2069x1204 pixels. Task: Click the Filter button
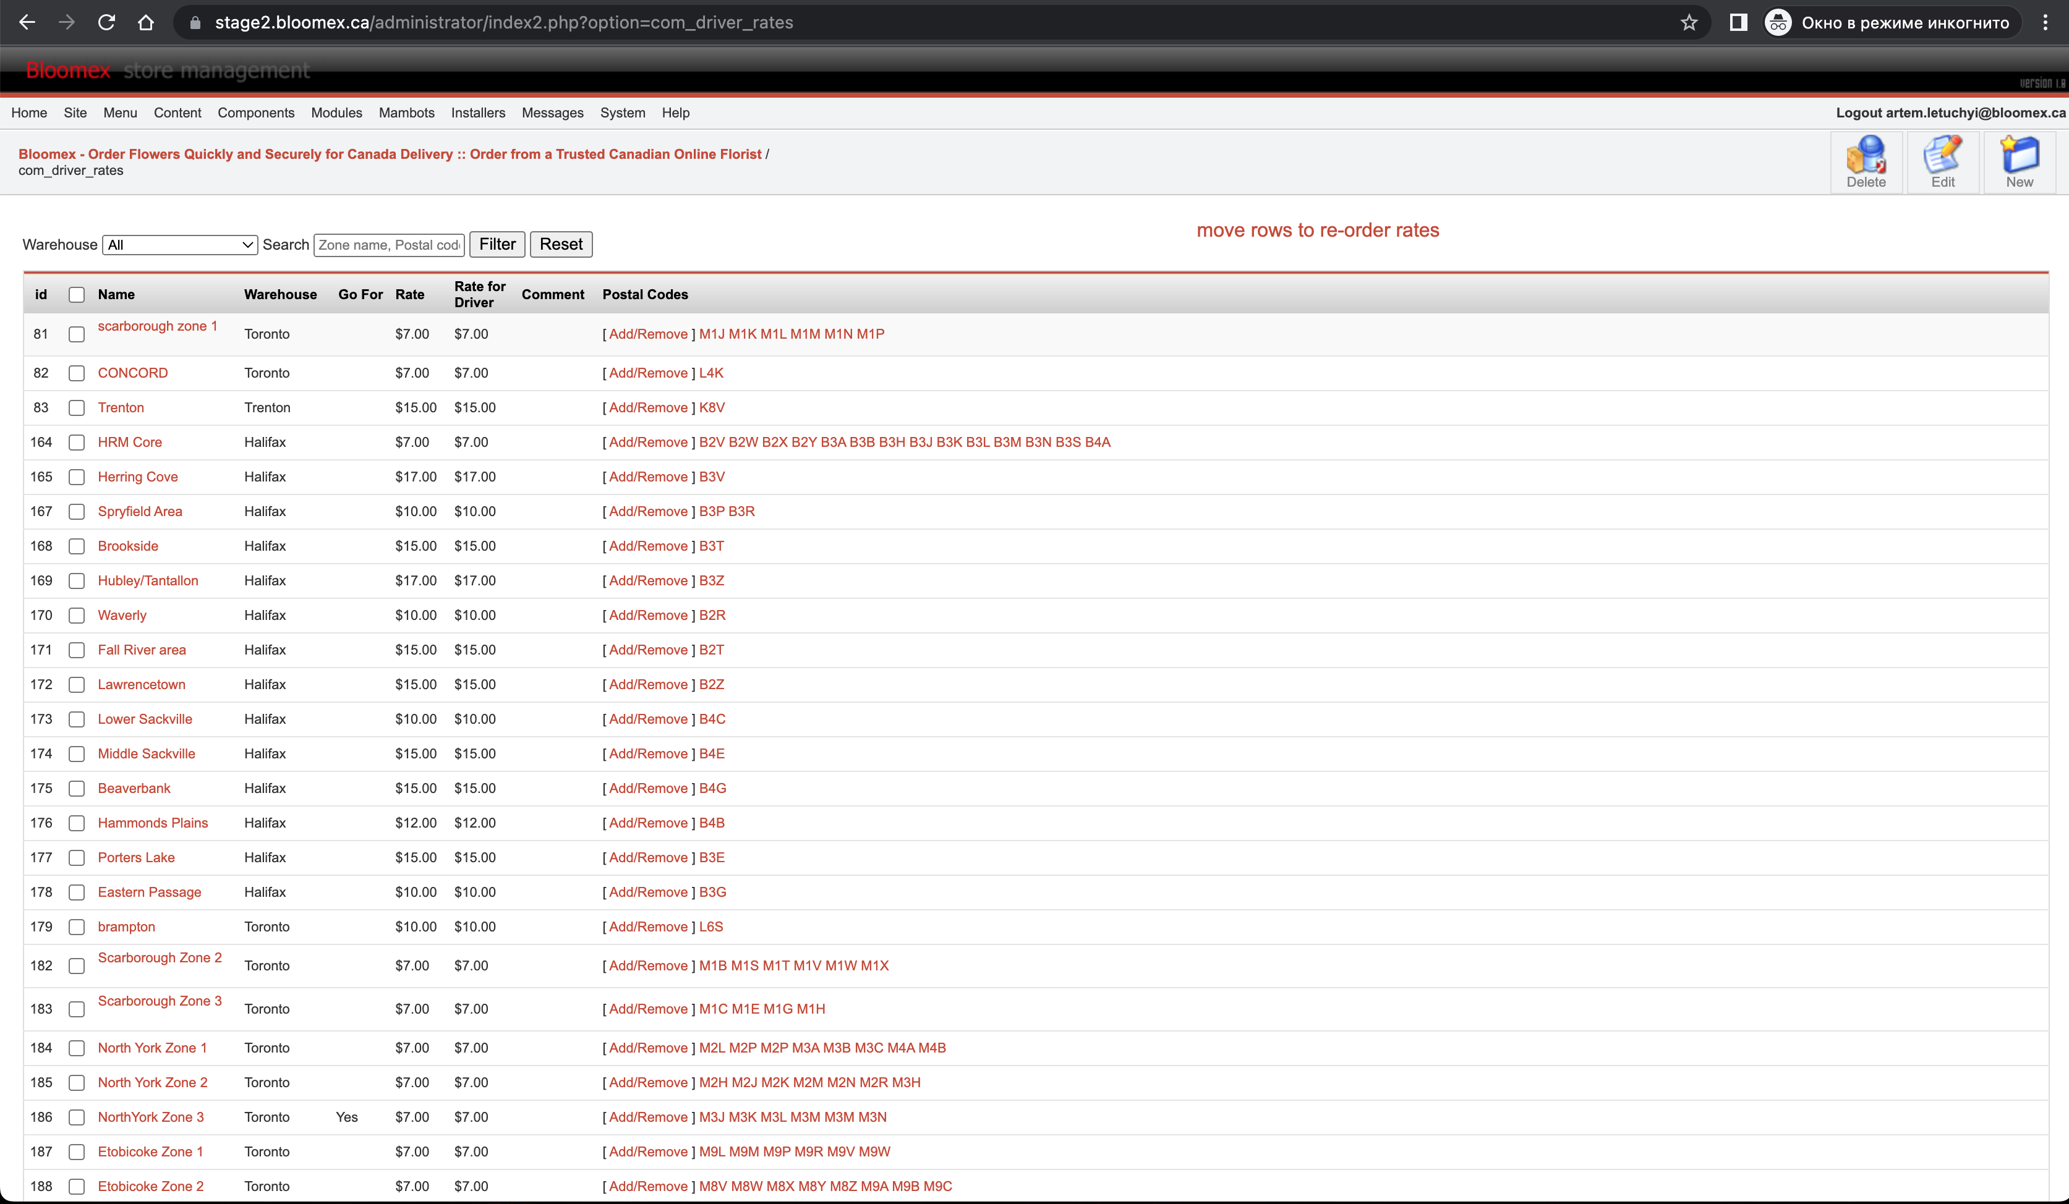coord(497,245)
